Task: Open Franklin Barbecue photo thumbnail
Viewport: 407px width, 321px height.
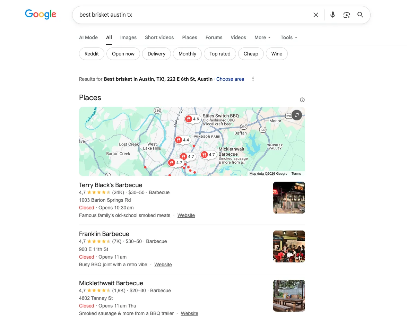Action: coord(289,246)
